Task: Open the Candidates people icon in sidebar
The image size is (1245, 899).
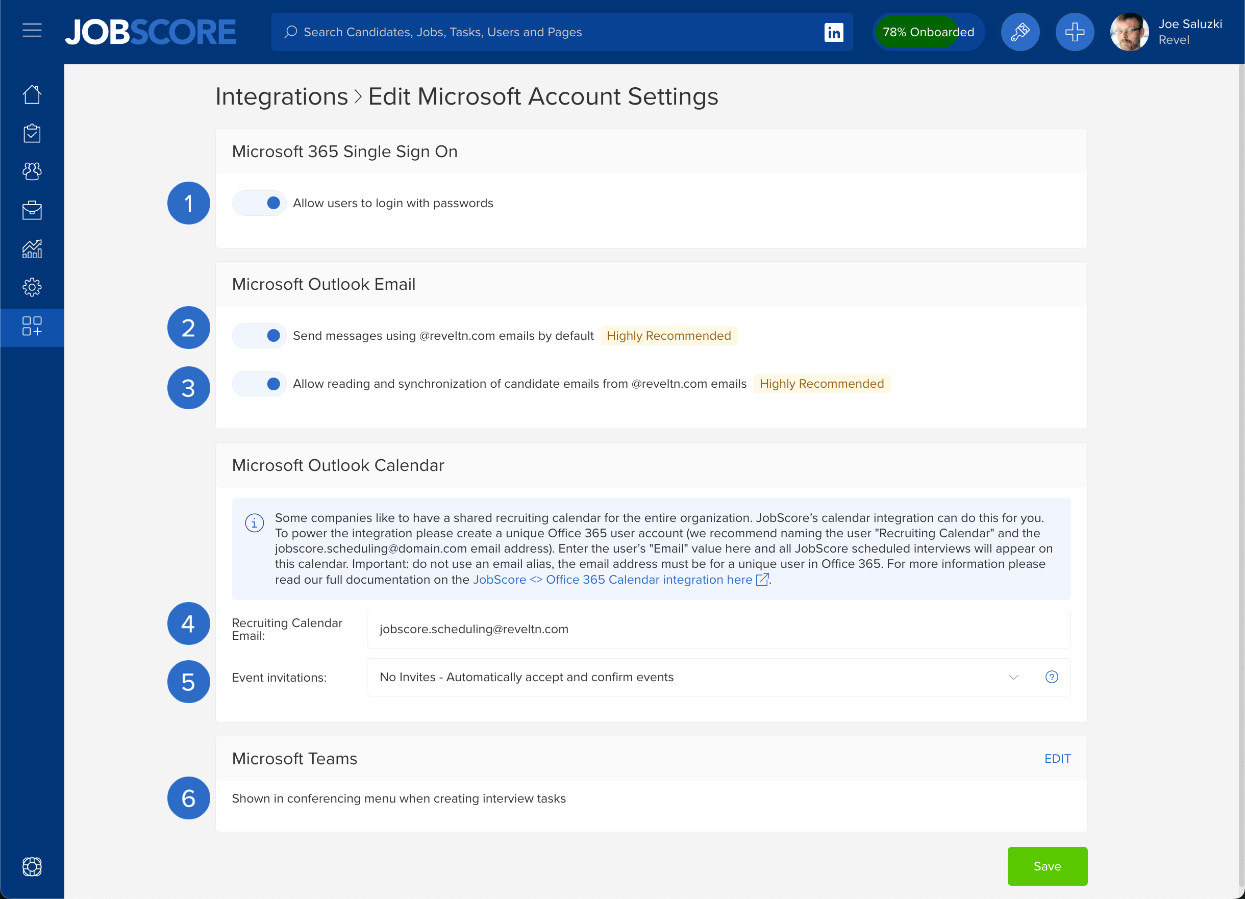Action: coord(32,171)
